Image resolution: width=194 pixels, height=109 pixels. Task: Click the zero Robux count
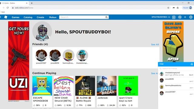coord(185,17)
